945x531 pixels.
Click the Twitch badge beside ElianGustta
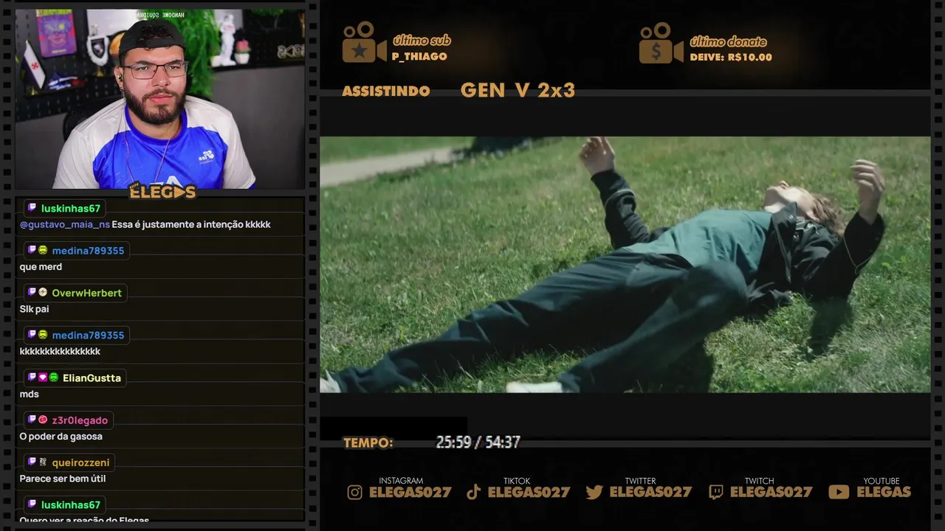tap(32, 377)
